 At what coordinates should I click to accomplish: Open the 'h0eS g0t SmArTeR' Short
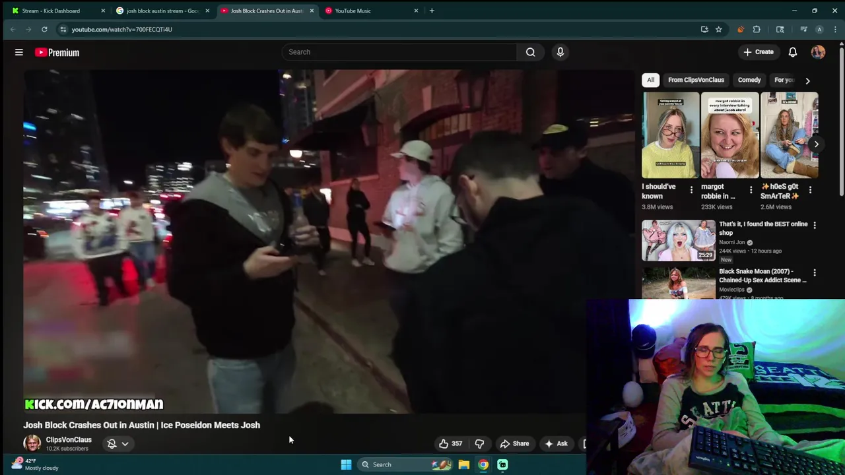pyautogui.click(x=789, y=135)
